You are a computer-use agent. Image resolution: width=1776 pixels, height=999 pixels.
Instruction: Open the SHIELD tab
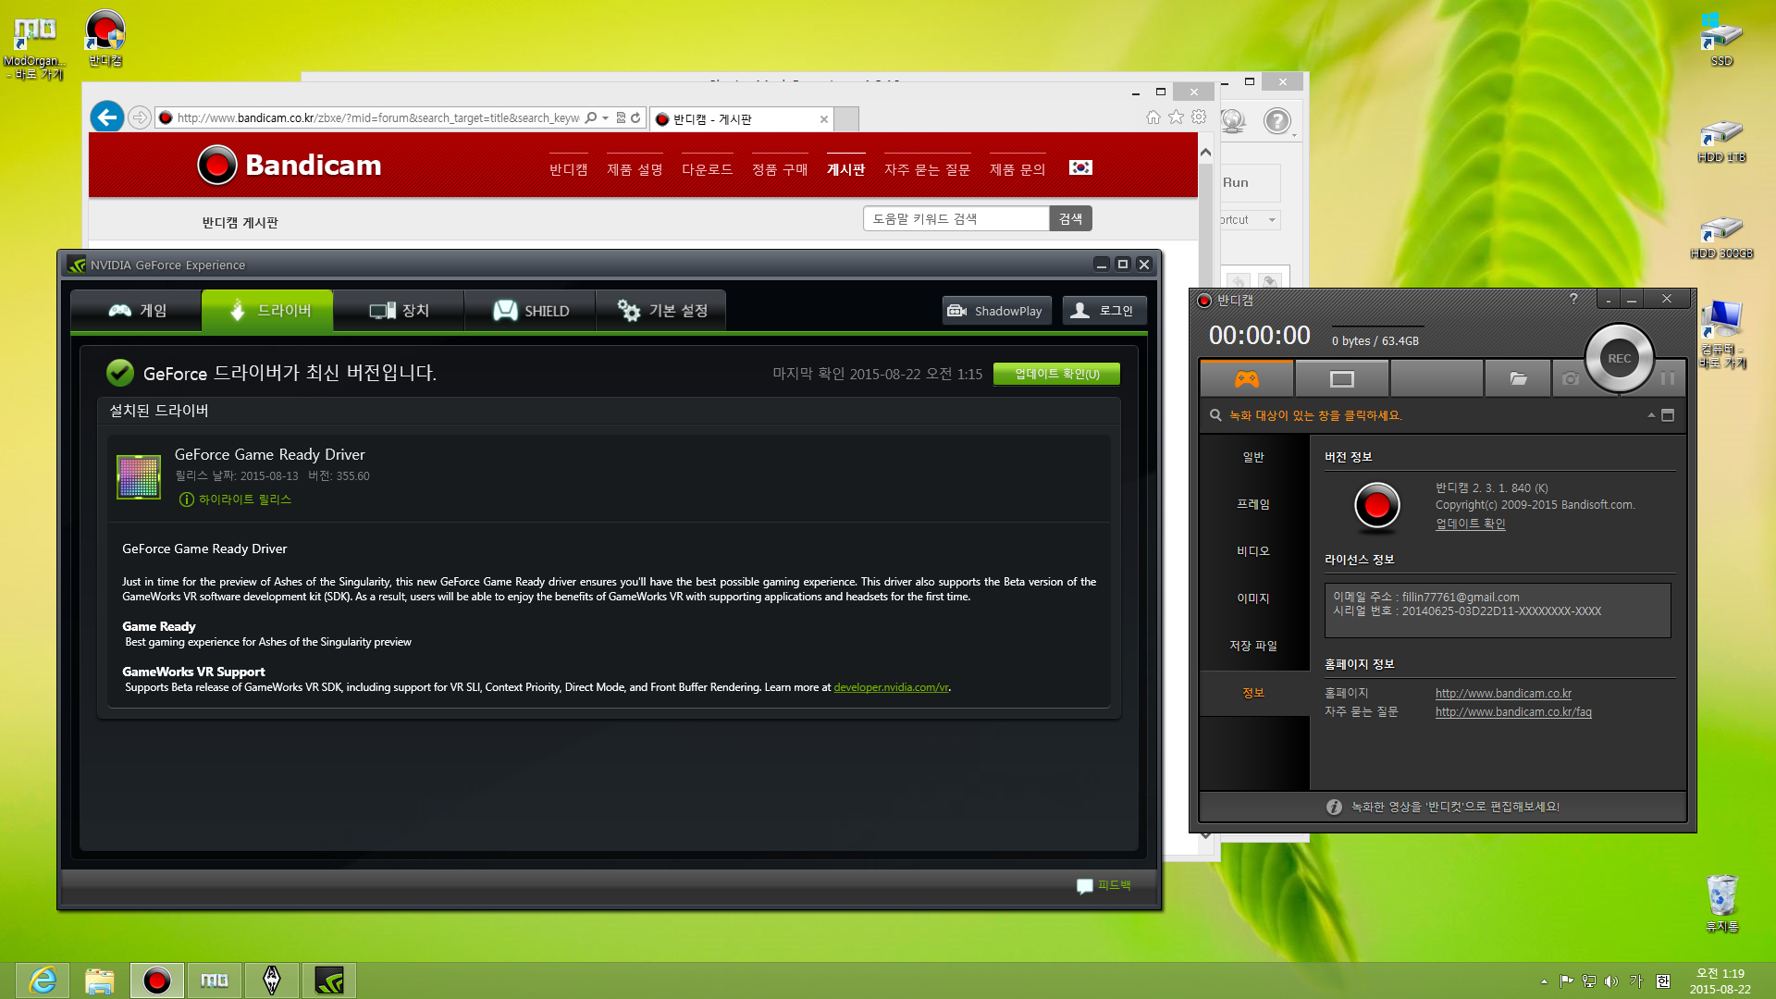pyautogui.click(x=530, y=311)
